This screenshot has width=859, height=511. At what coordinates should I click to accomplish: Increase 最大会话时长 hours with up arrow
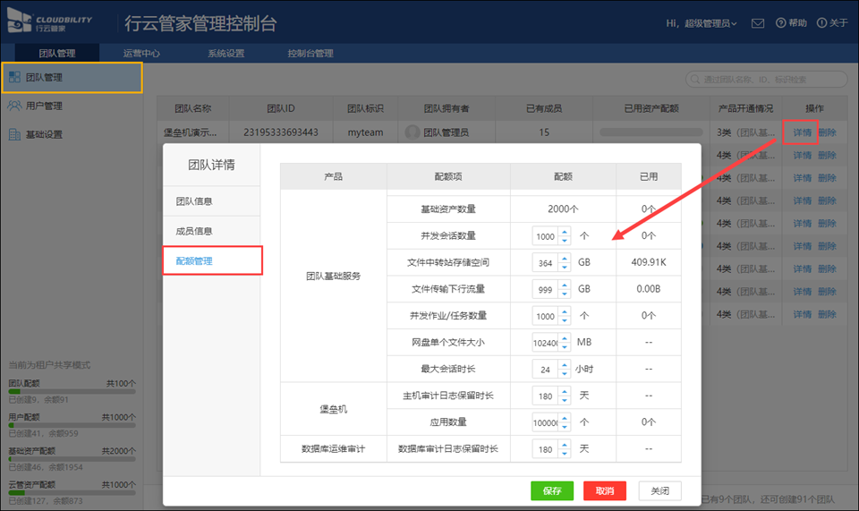point(565,364)
